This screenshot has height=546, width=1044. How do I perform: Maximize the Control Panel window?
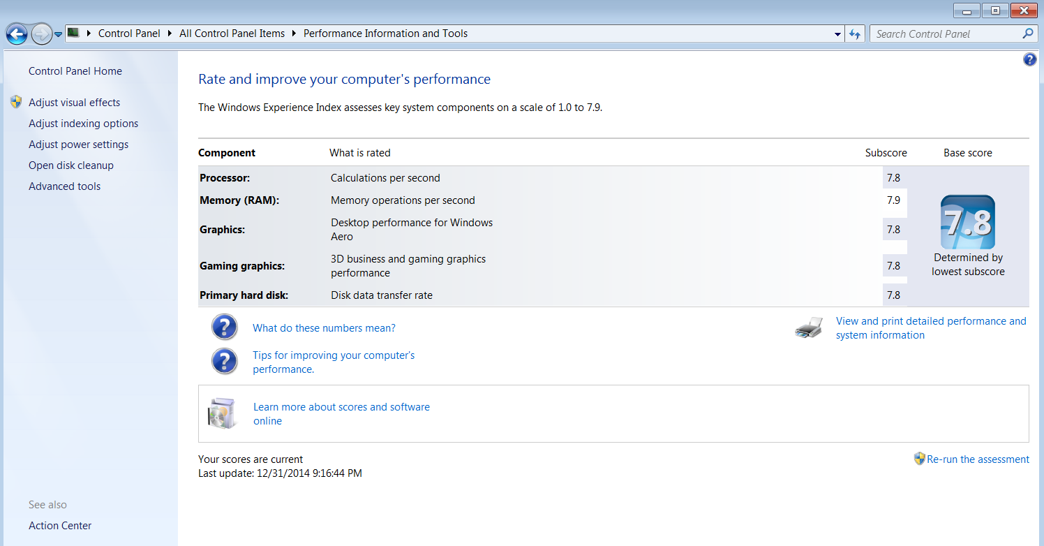pos(994,10)
